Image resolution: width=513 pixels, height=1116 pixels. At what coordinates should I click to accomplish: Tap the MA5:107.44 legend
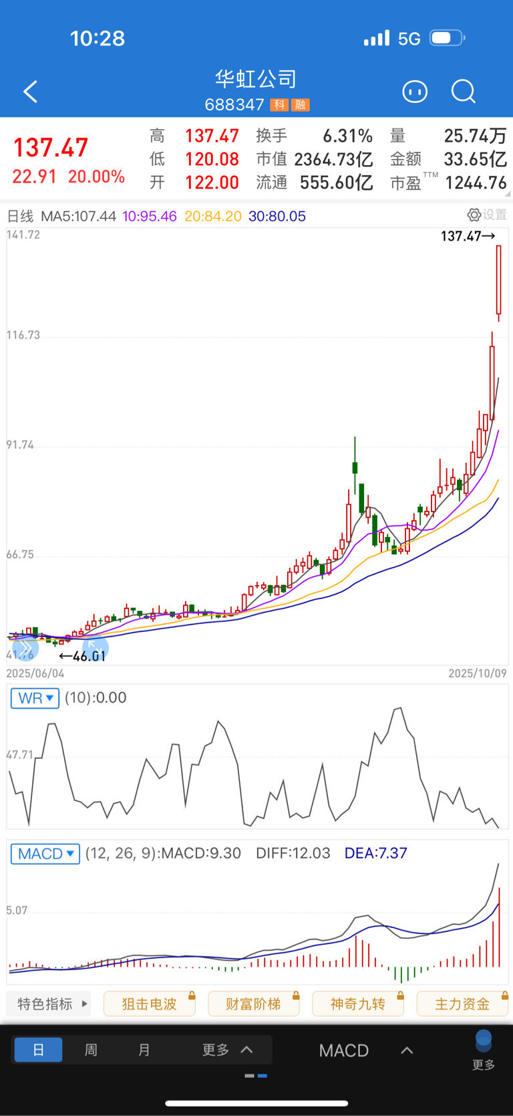78,216
